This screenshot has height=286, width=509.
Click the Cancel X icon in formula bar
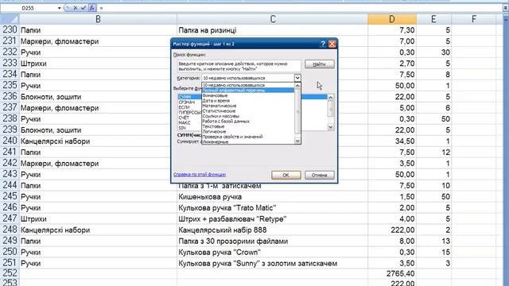click(76, 8)
